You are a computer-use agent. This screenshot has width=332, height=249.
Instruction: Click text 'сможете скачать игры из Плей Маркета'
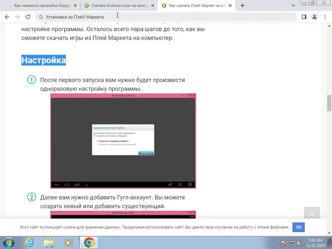pyautogui.click(x=97, y=38)
